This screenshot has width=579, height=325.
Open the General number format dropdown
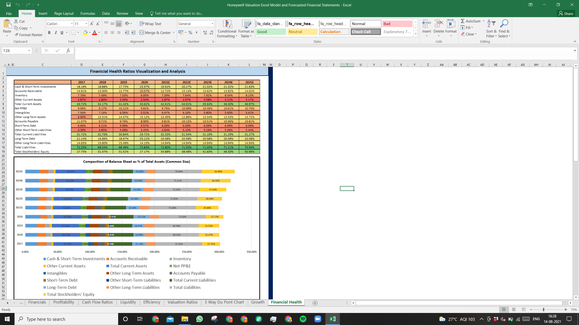pyautogui.click(x=212, y=24)
